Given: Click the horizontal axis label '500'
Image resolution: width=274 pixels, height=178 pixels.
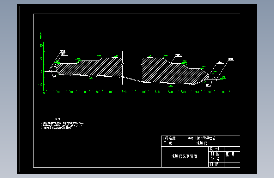Looking at the screenshot, I should [157, 92].
